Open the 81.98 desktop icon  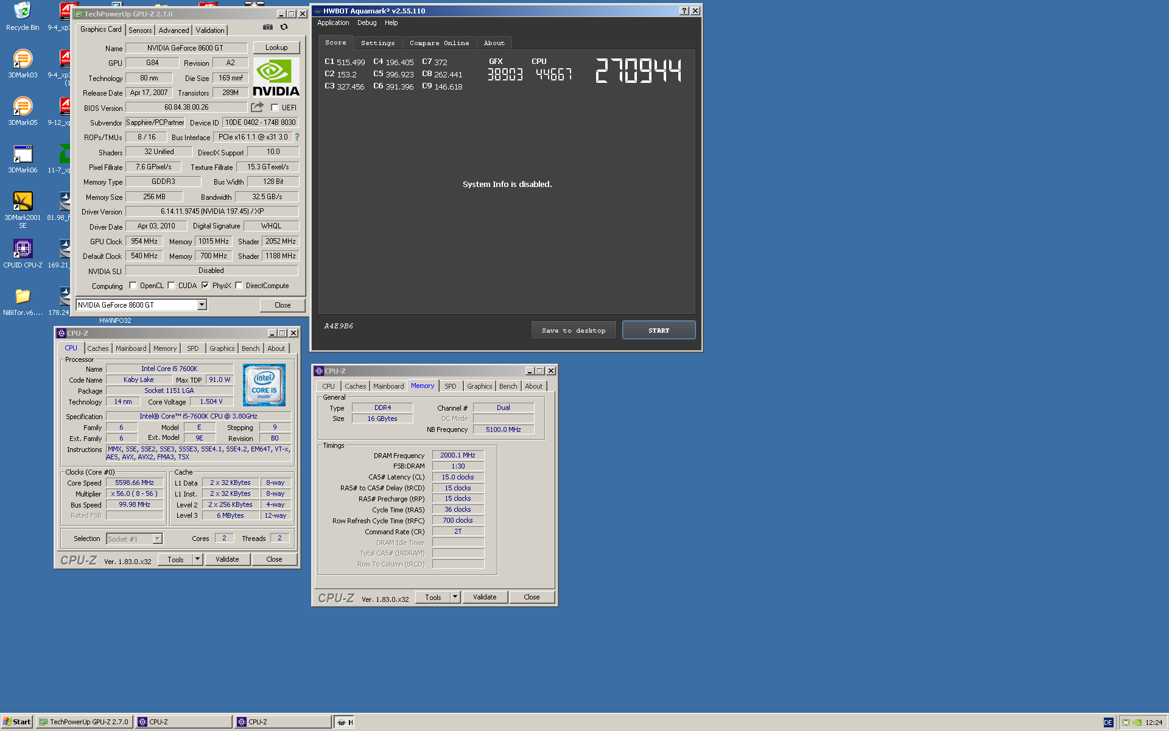click(60, 207)
